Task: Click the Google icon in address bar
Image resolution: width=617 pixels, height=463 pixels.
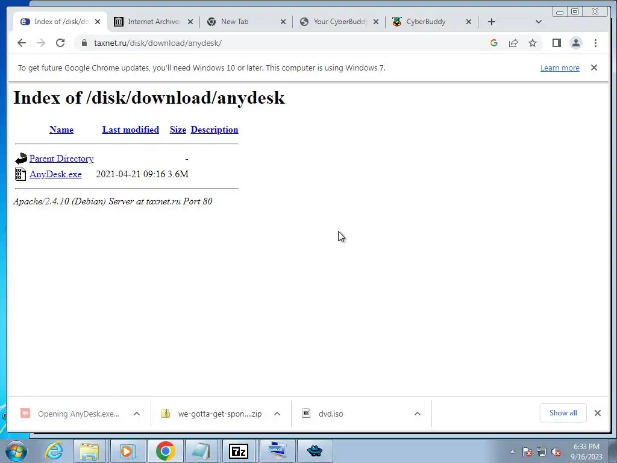Action: [x=494, y=43]
